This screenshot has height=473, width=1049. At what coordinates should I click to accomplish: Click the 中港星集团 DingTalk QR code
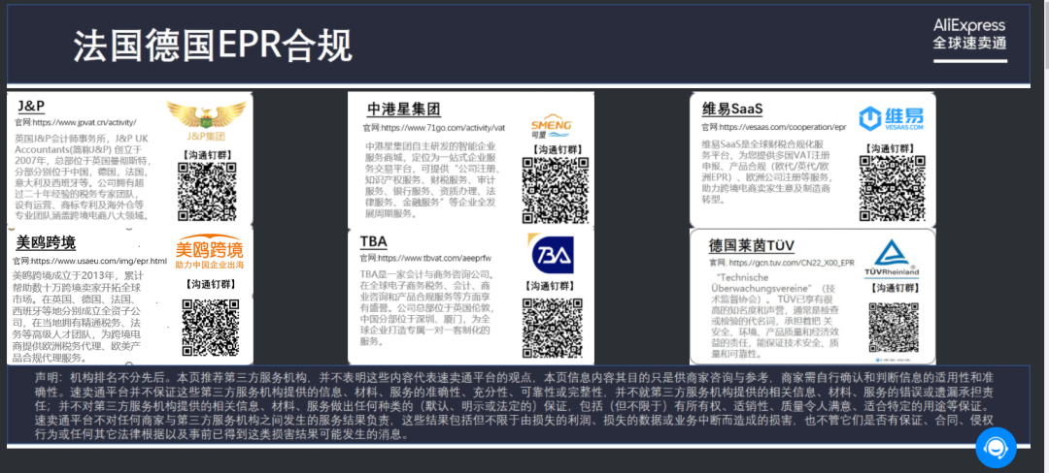(555, 190)
